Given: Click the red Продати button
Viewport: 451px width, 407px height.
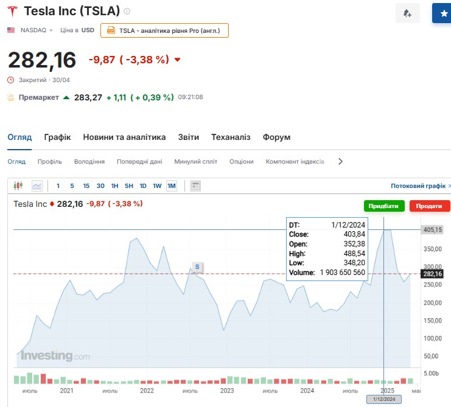Looking at the screenshot, I should (430, 206).
